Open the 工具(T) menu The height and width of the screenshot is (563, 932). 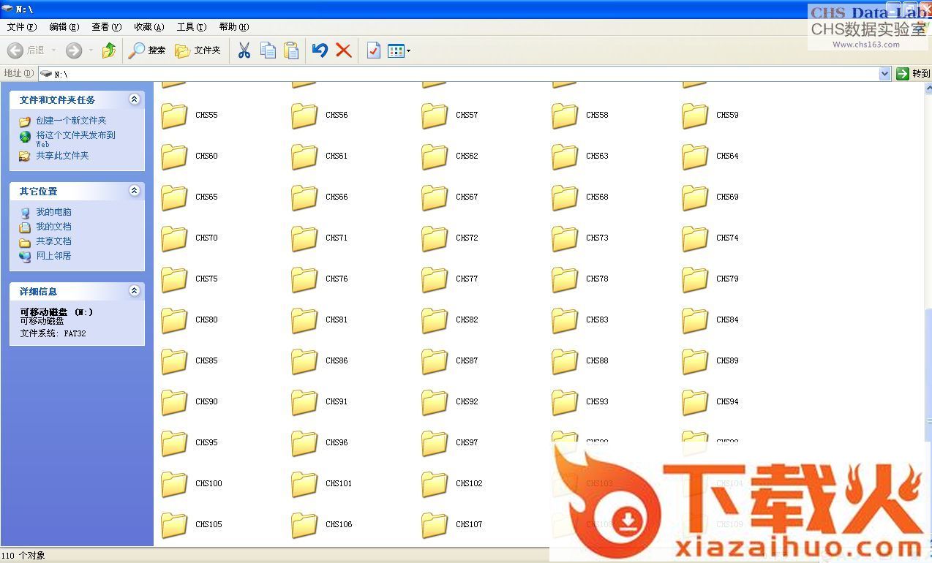[191, 27]
